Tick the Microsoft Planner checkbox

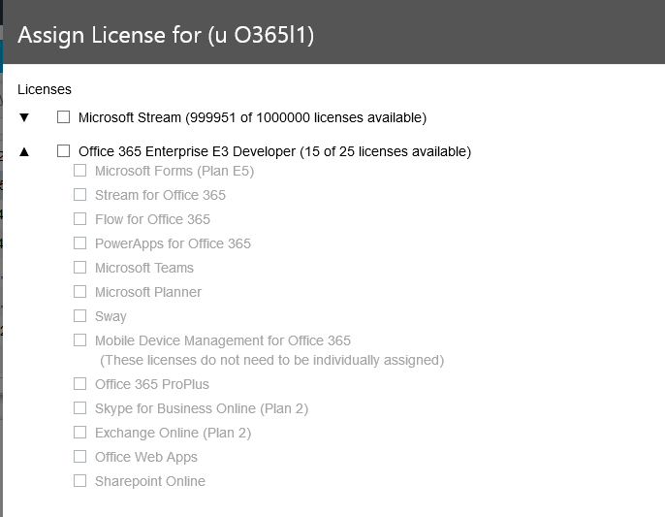79,291
